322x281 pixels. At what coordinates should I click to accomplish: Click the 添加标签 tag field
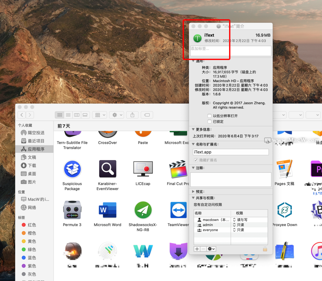(x=231, y=51)
